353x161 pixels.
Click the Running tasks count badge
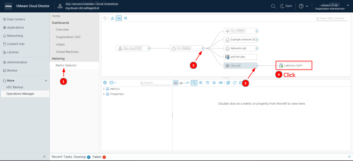tap(89, 157)
